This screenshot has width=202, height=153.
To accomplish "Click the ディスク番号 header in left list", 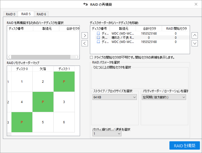I will [20, 29].
